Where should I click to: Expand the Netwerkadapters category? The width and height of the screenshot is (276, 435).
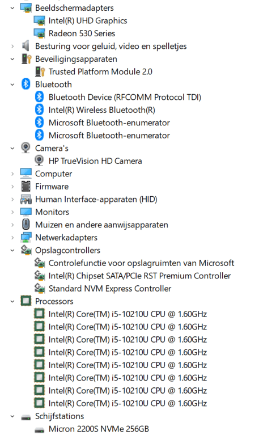[x=12, y=238]
